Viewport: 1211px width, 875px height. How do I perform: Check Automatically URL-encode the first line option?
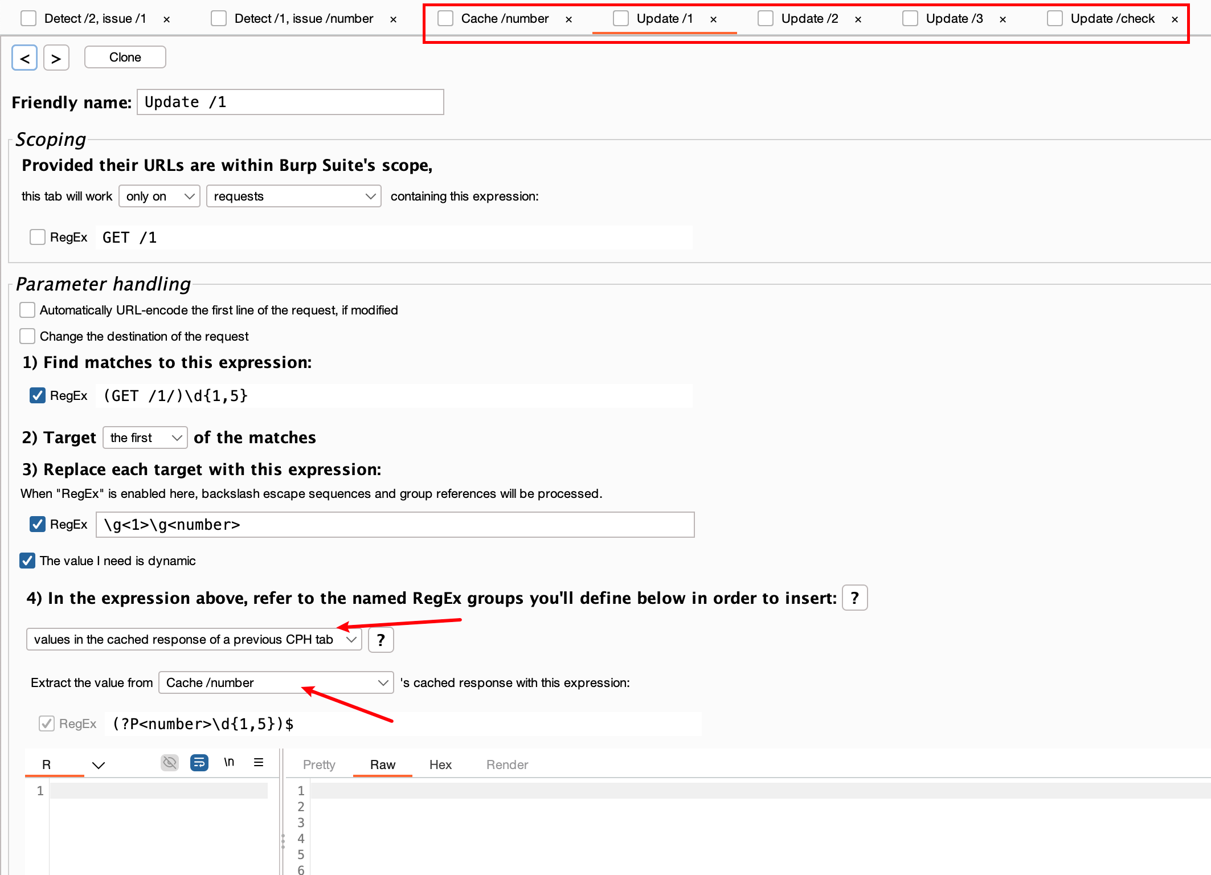point(27,310)
